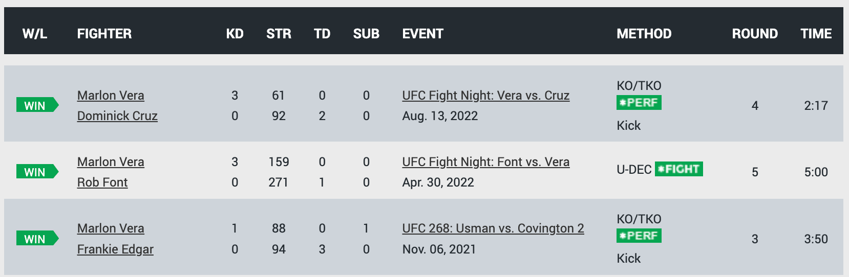Open the Marlon Vera link in the Cruz fight row
The width and height of the screenshot is (849, 277).
[x=111, y=96]
